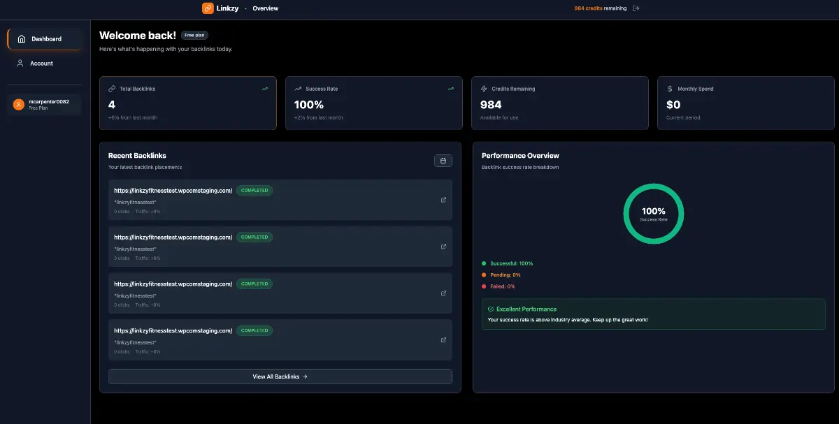The image size is (839, 424).
Task: Click the Recent Backlinks heading
Action: tap(137, 156)
